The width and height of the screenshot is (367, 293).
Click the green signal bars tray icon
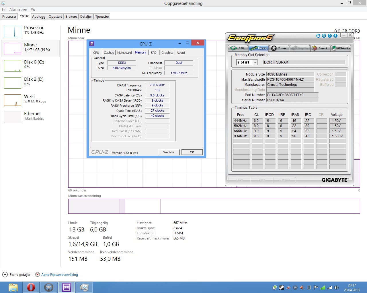[x=323, y=288]
